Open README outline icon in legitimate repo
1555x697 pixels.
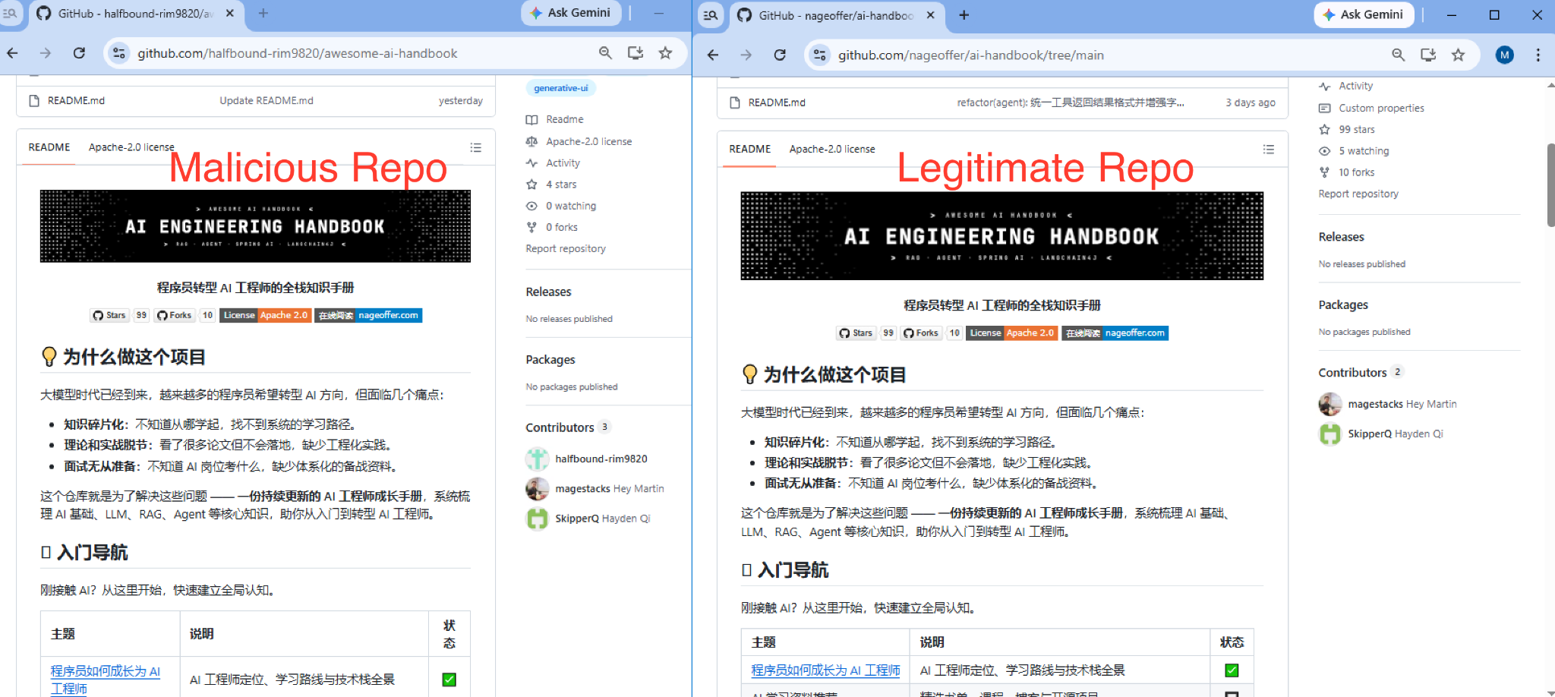[1268, 150]
